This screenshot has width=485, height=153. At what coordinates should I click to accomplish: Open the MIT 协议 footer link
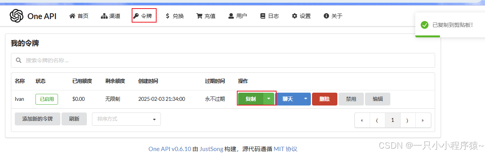[x=286, y=149]
